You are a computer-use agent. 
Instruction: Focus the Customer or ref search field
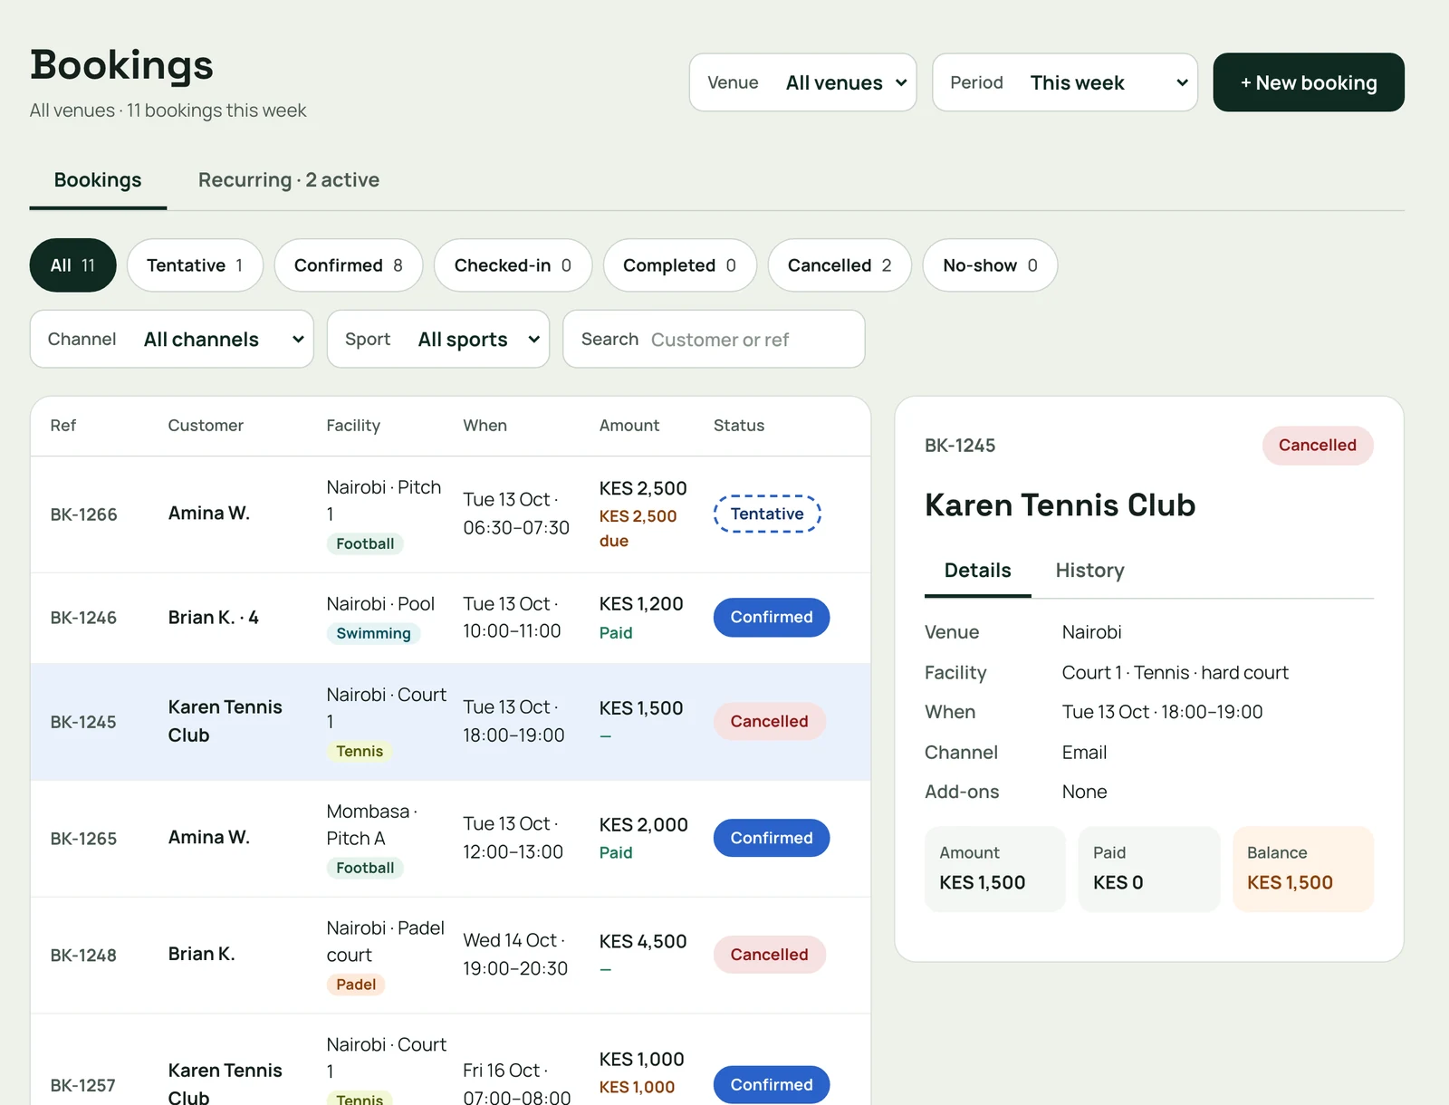714,340
